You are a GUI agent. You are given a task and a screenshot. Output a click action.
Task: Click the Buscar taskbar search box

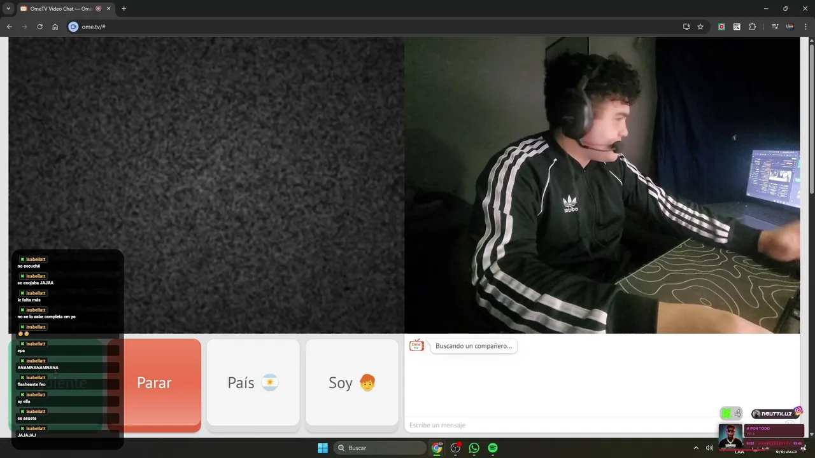pyautogui.click(x=380, y=448)
